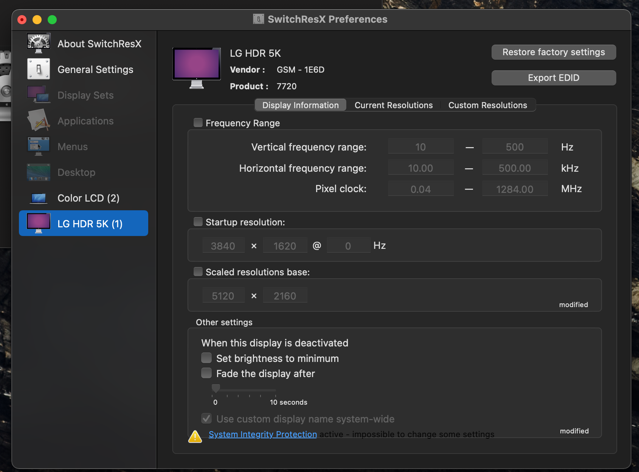Toggle Fade the display after checkbox

pos(206,373)
